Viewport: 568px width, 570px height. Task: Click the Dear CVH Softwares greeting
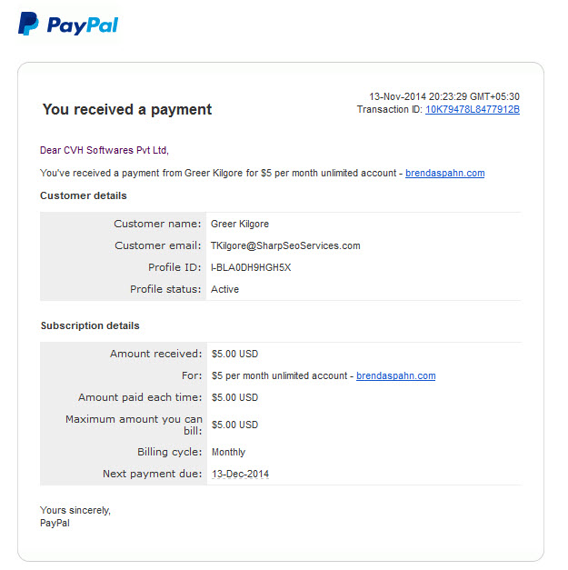point(105,150)
